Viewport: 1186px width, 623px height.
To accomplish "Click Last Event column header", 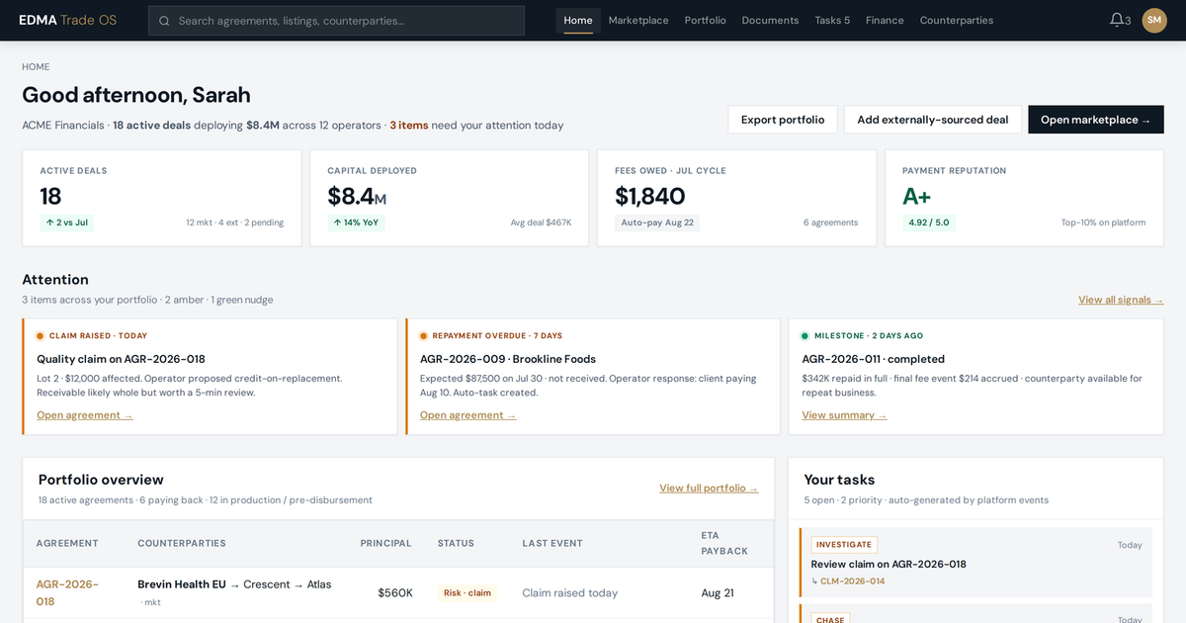I will point(552,543).
